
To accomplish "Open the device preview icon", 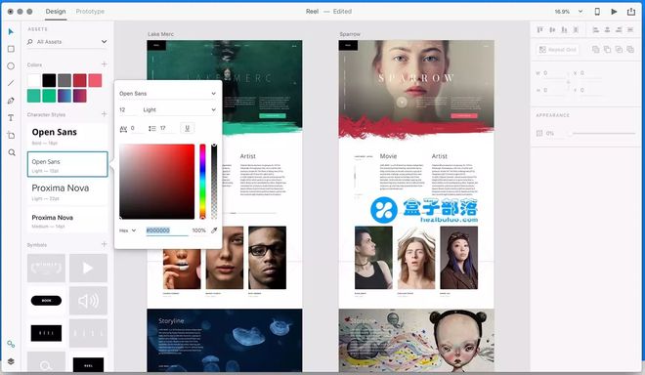I will coord(597,12).
